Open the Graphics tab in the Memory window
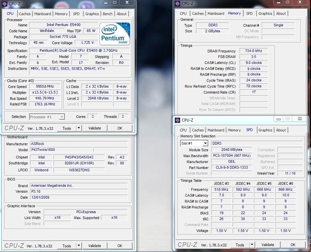Image resolution: width=311 pixels, height=252 pixels. point(265,14)
